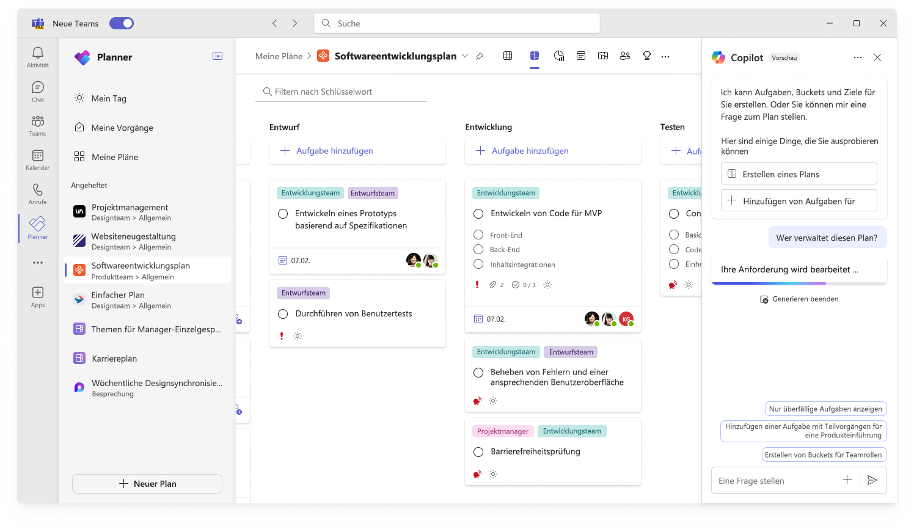Toggle the Neue Teams switch

(x=122, y=23)
